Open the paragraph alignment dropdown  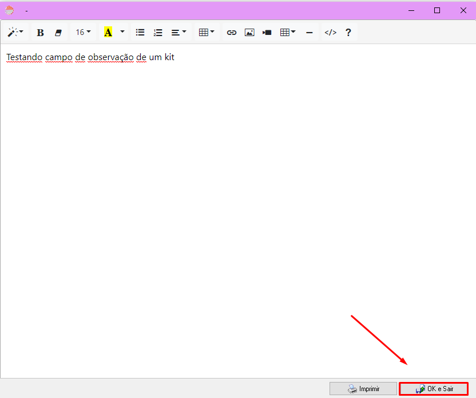coord(179,32)
